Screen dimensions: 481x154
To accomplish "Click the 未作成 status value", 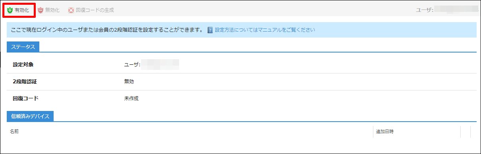I will click(131, 99).
